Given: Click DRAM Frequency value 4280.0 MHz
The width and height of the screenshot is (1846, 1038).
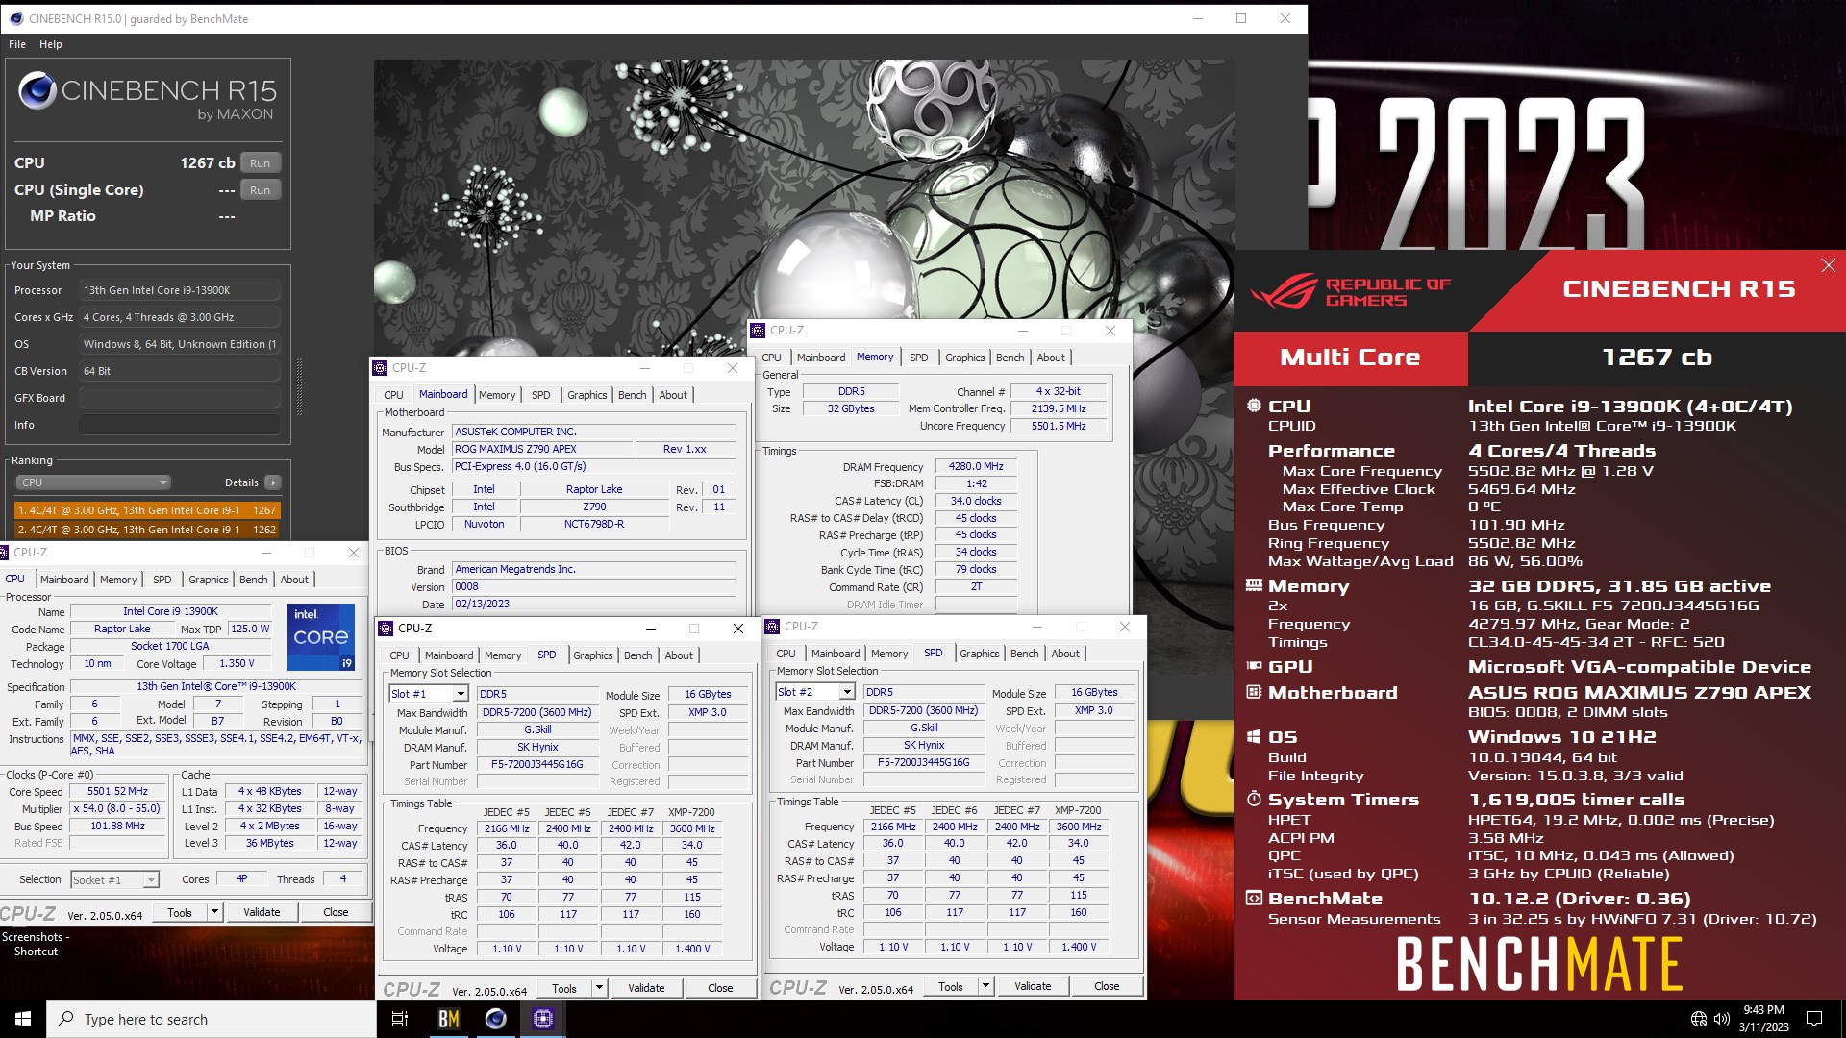Looking at the screenshot, I should 976,466.
